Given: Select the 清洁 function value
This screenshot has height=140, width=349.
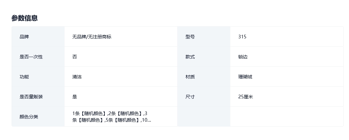Looking at the screenshot, I should 77,77.
